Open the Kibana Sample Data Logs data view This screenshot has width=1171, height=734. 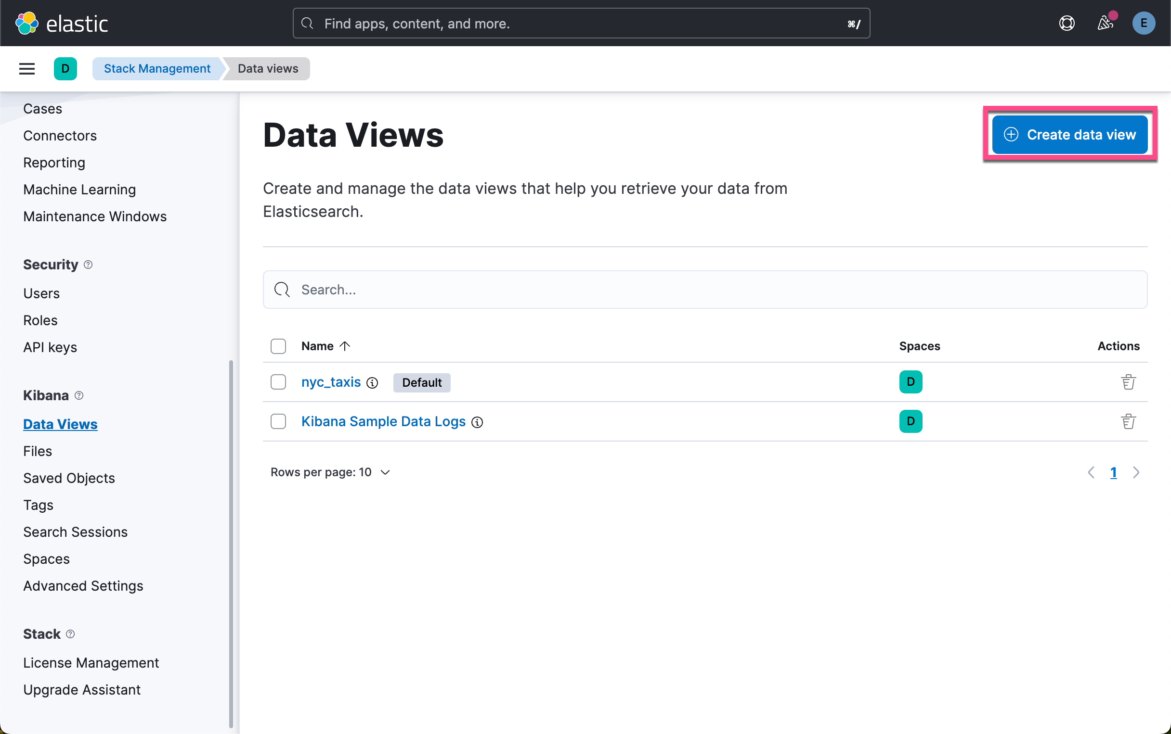383,421
